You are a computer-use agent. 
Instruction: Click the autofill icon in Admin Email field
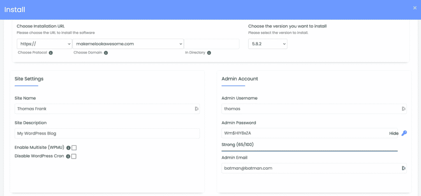click(403, 168)
